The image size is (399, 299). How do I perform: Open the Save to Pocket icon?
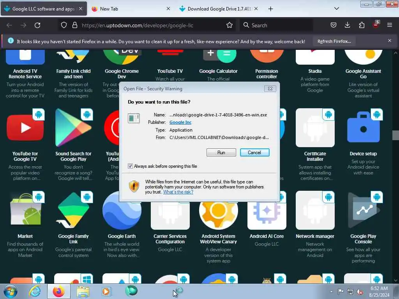point(334,25)
